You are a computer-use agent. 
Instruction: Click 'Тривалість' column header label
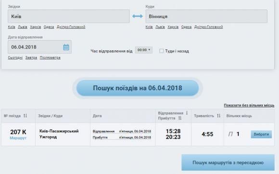[204, 116]
